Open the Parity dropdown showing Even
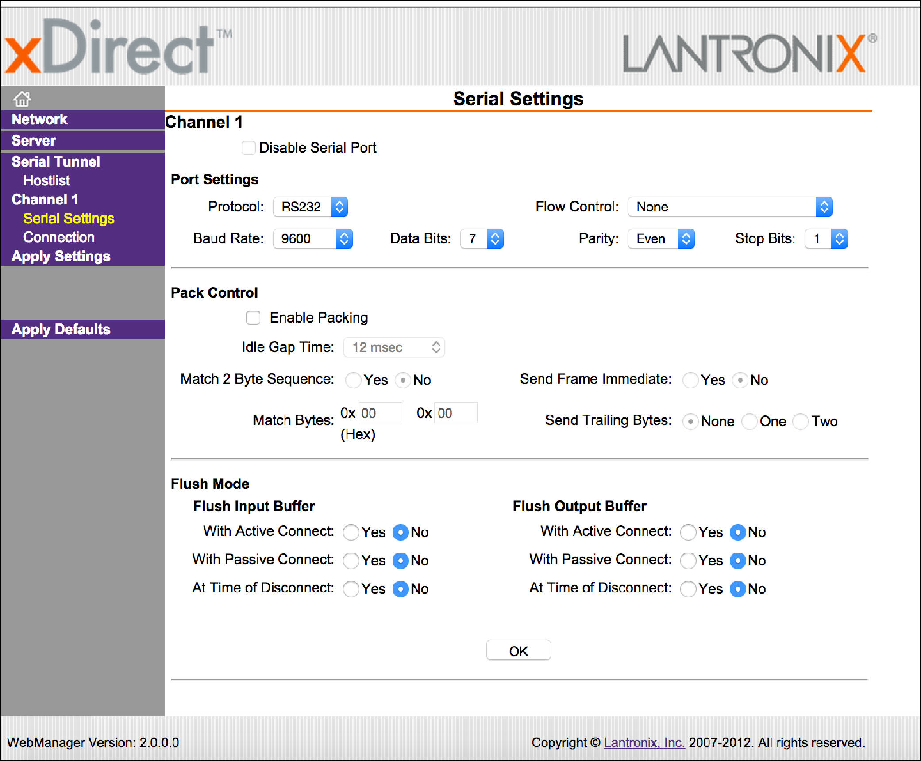This screenshot has height=761, width=921. (661, 239)
